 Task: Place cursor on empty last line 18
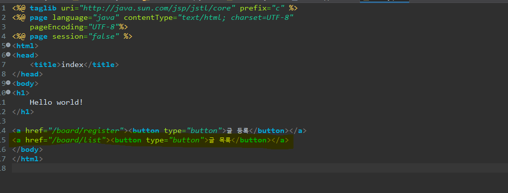click(x=259, y=168)
